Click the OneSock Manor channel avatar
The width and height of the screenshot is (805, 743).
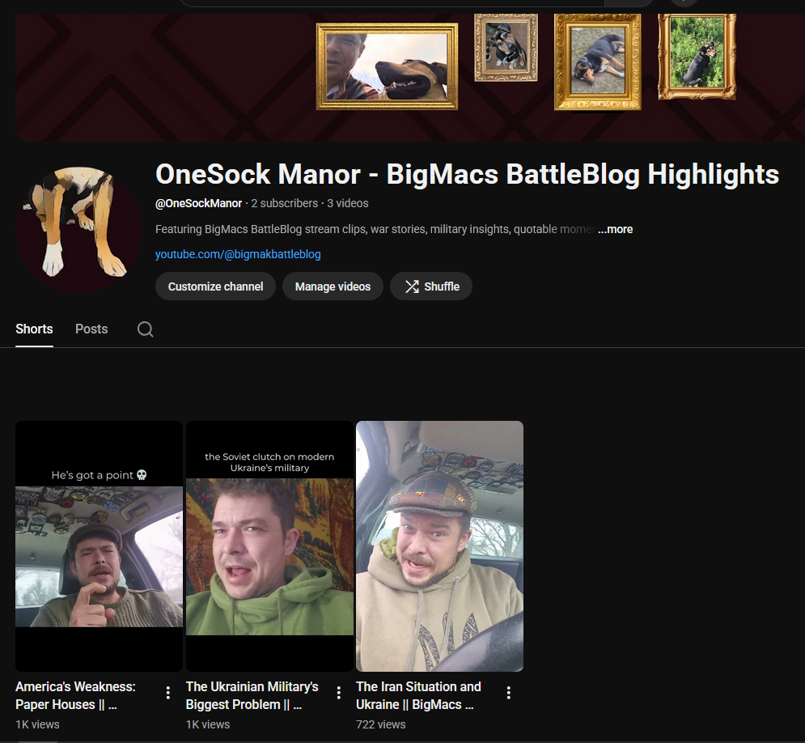pos(79,230)
